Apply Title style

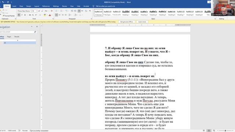208,13
